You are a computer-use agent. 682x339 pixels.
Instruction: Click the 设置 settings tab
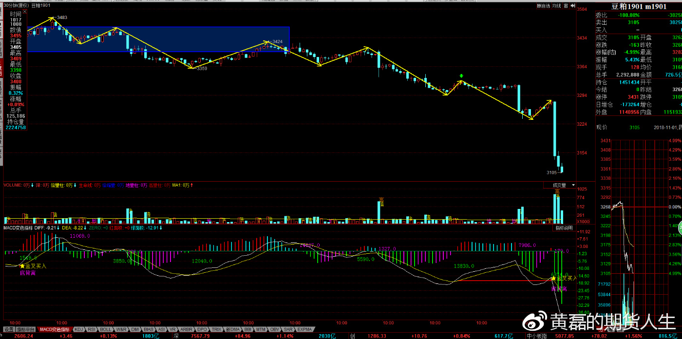[9, 329]
